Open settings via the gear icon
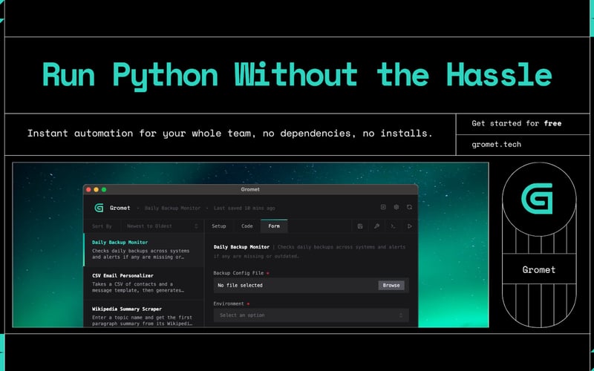Screen dimensions: 594x371 pos(396,208)
